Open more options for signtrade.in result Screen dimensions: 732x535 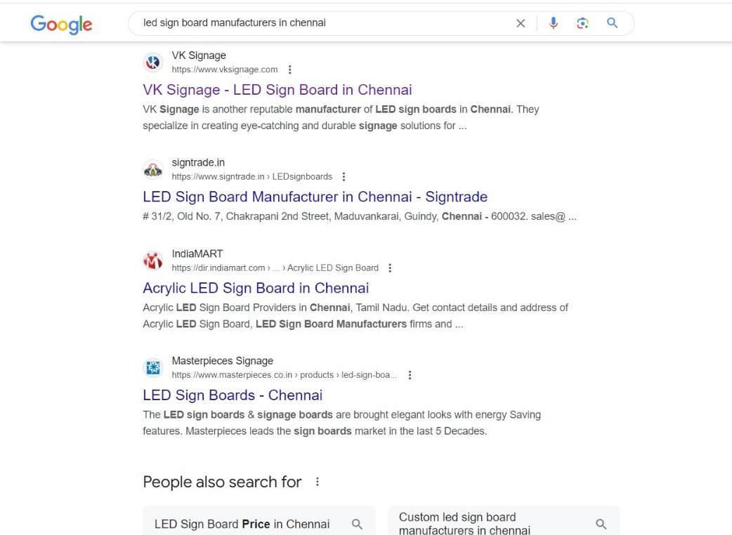tap(344, 177)
